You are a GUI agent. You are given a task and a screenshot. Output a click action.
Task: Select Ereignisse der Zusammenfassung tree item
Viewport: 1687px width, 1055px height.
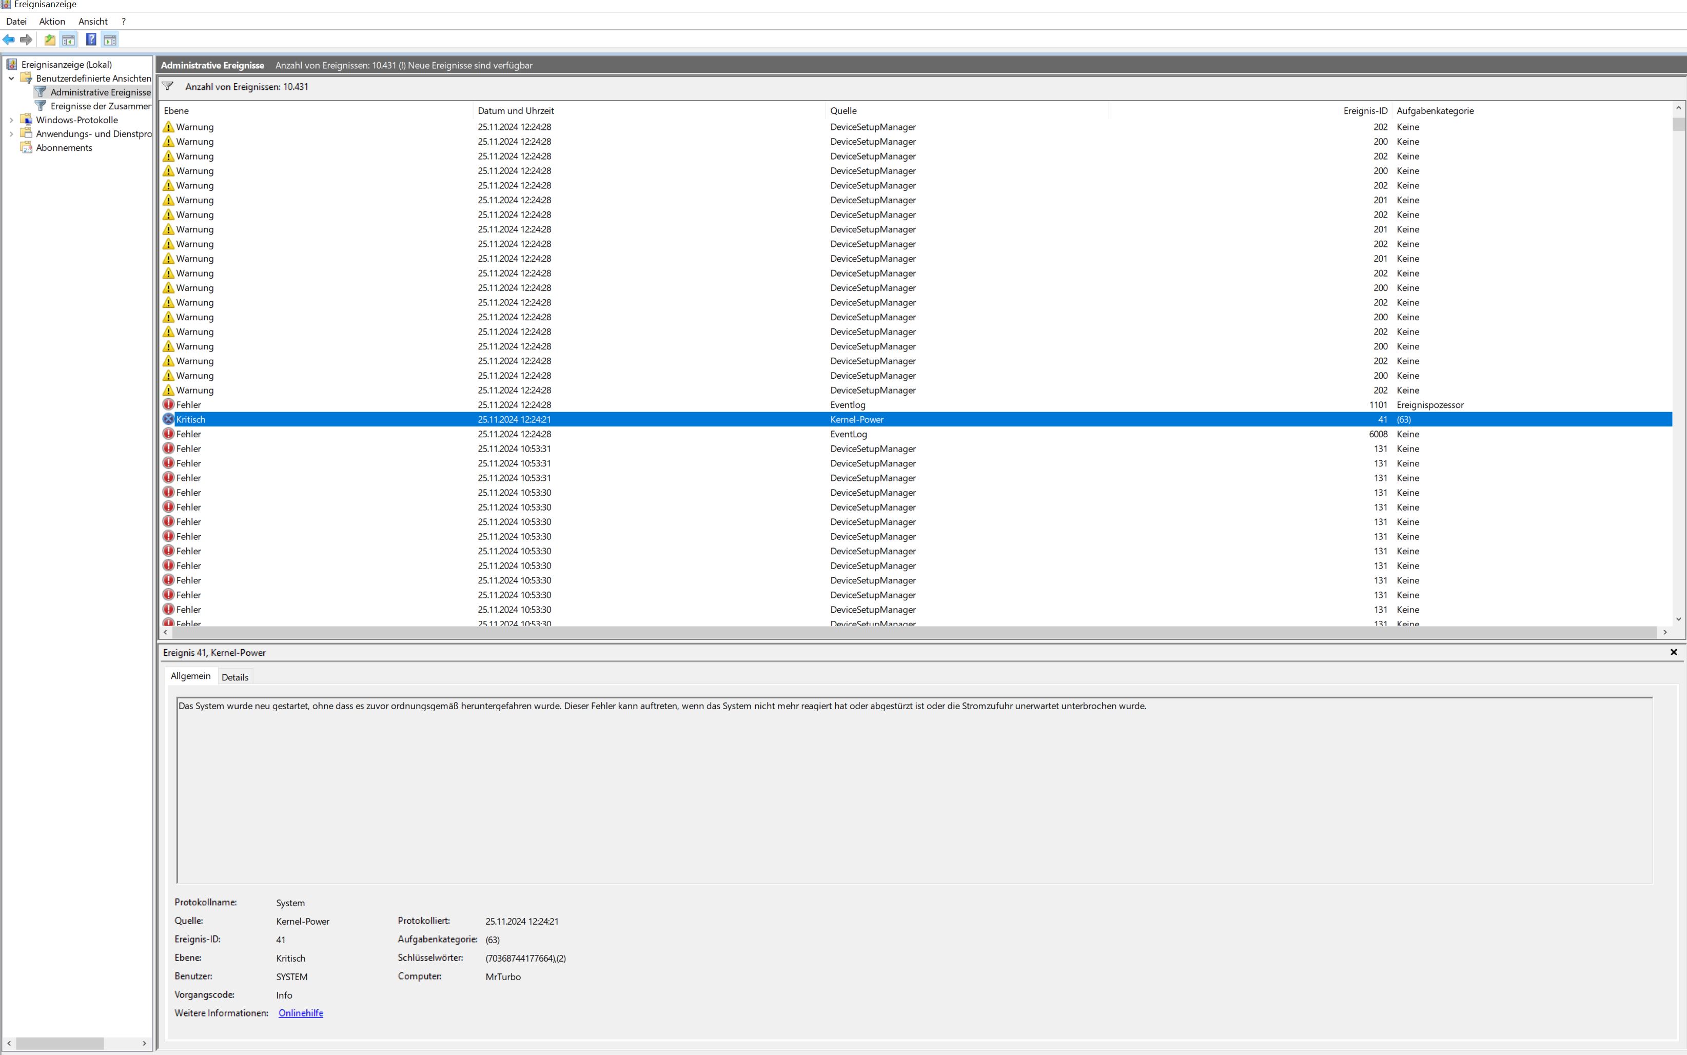pyautogui.click(x=101, y=106)
